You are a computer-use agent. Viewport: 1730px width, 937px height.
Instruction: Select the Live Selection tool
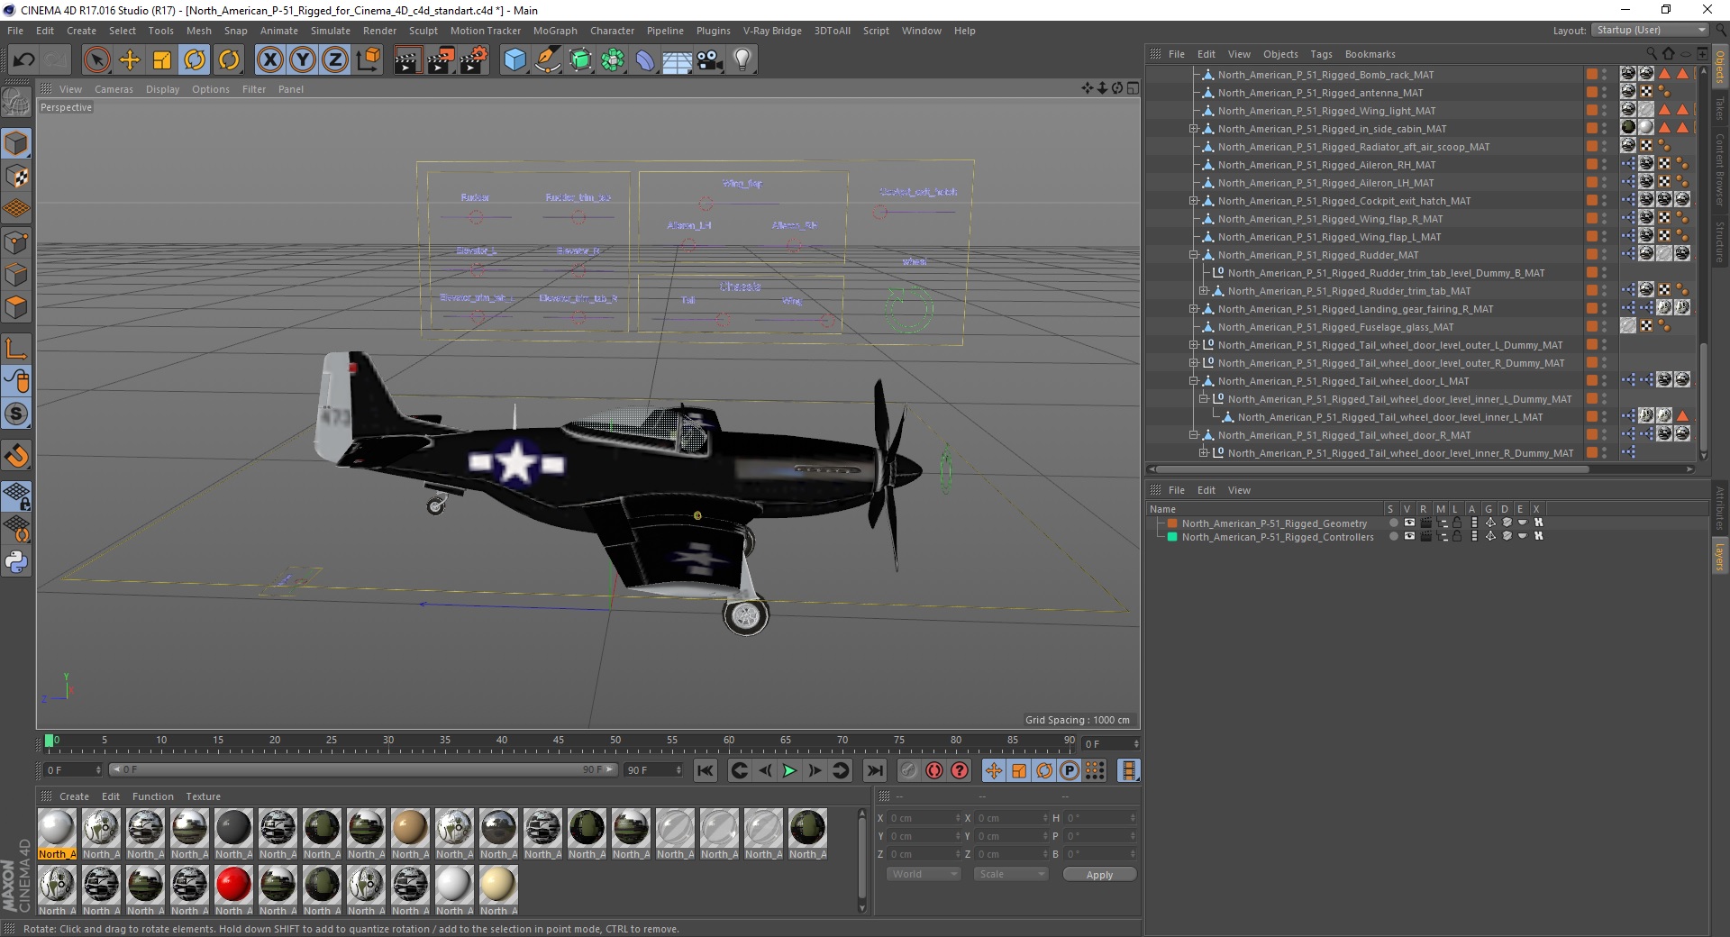pyautogui.click(x=96, y=60)
